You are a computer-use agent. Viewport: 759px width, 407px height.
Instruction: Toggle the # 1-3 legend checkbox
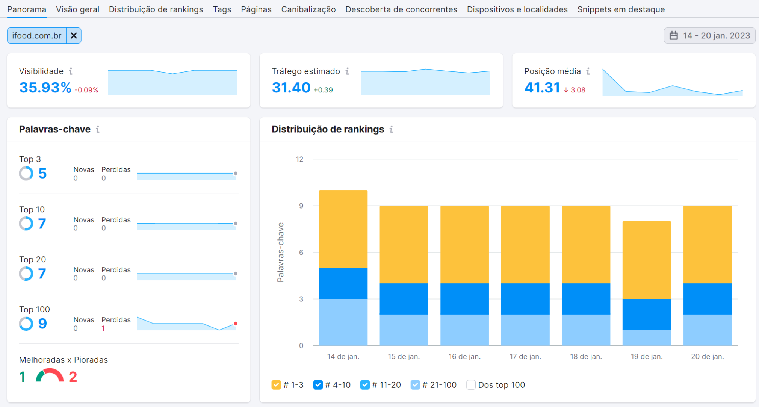[276, 385]
